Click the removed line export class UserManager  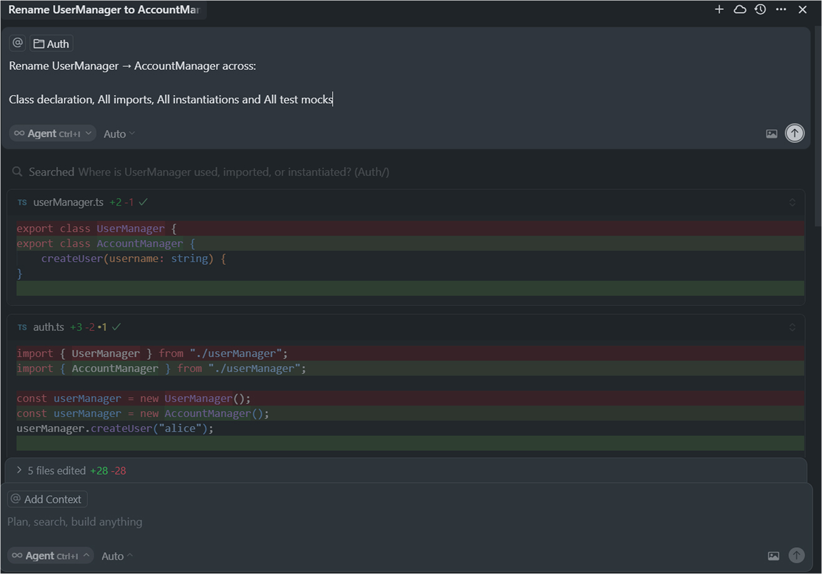click(x=410, y=229)
